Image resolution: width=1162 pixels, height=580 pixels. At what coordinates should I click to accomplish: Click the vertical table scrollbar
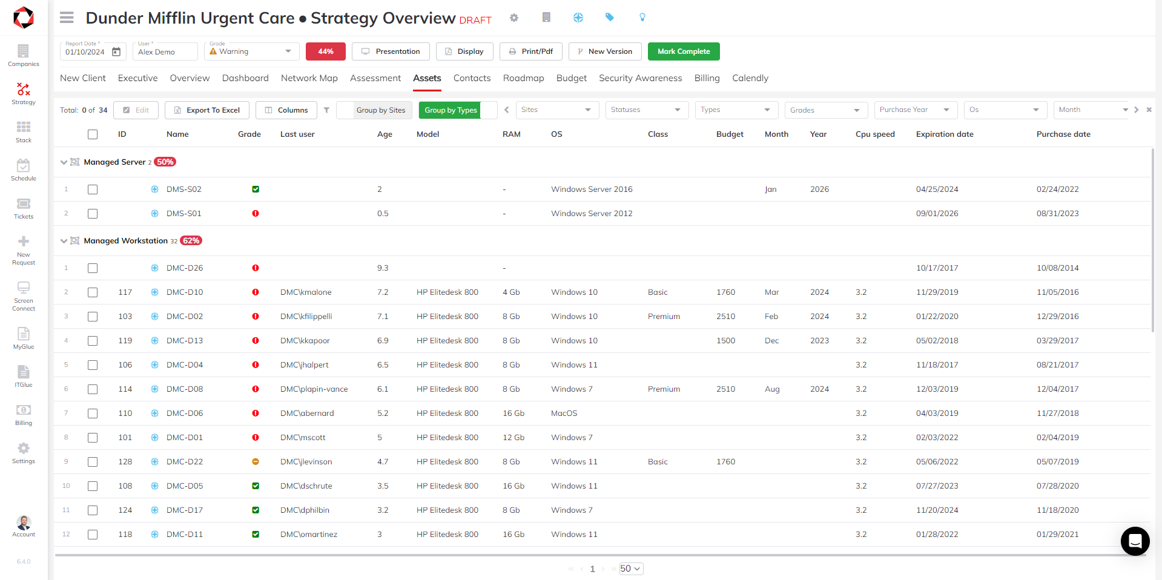click(1152, 240)
